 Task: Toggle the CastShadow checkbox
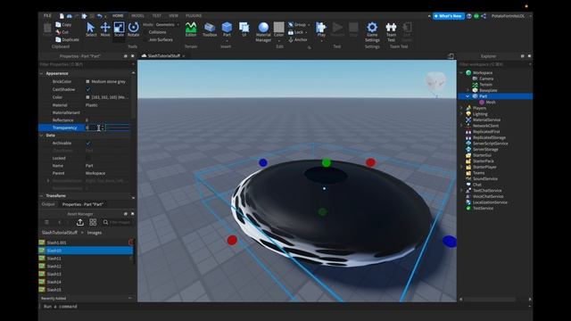click(x=88, y=89)
